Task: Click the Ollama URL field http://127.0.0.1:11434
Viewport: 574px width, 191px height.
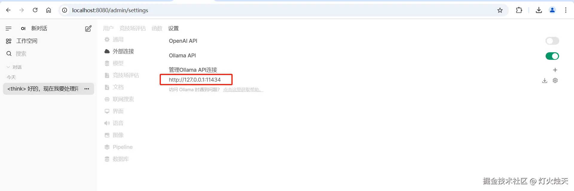Action: point(195,80)
